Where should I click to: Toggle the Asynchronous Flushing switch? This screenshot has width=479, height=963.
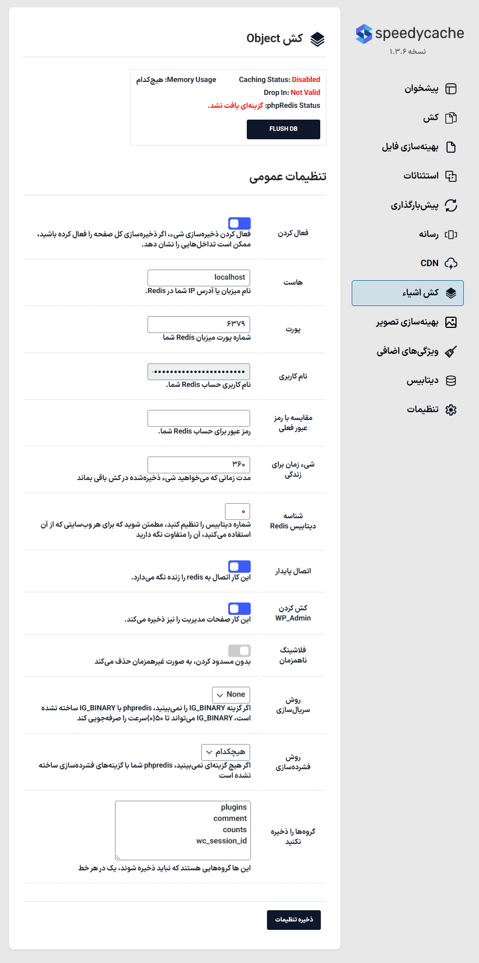(x=239, y=651)
